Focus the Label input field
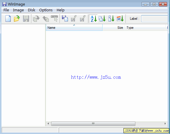 [x=155, y=19]
